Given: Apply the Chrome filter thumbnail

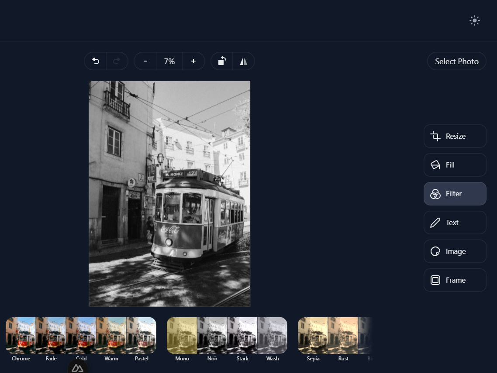Looking at the screenshot, I should pyautogui.click(x=21, y=335).
